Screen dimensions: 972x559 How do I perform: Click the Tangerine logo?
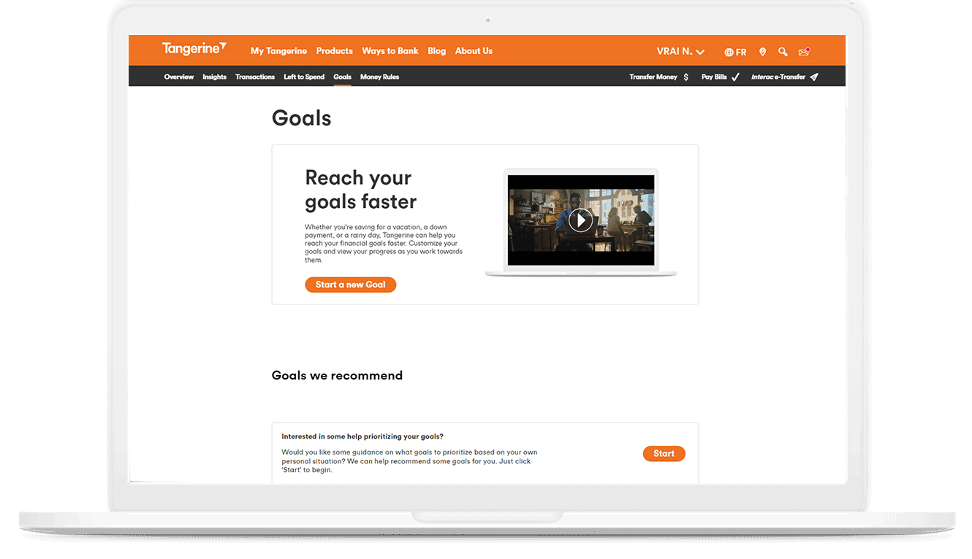(x=194, y=49)
